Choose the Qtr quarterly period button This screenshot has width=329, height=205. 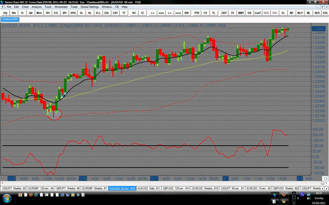(31, 13)
